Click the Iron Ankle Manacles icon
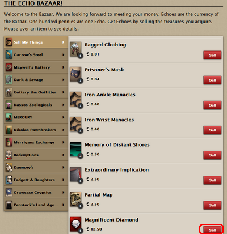Viewport: 227px width, 234px height. point(75,99)
